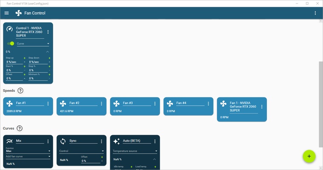Collapse the Auto (BETA) settings chevron
Viewport: 323px width, 170px height.
tap(154, 159)
